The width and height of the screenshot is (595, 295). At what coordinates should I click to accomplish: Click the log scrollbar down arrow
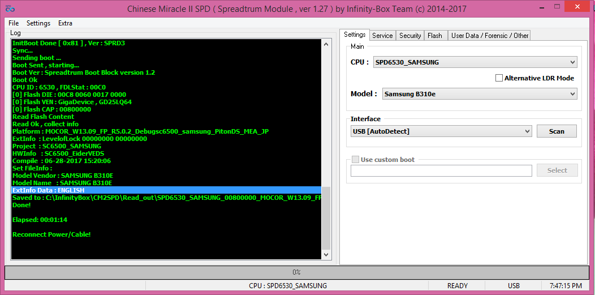click(x=326, y=255)
